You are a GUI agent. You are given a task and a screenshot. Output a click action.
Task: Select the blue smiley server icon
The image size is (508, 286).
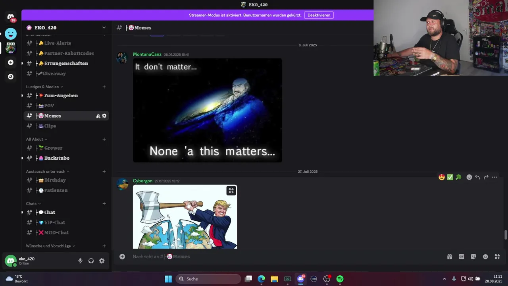[x=11, y=33]
